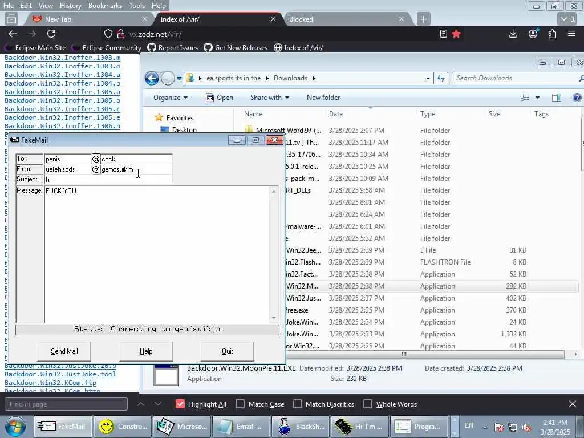Image resolution: width=584 pixels, height=438 pixels.
Task: Switch to Microso... Word taskbar item
Action: [x=182, y=427]
